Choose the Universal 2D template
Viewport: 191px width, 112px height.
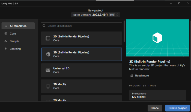[x=82, y=70]
